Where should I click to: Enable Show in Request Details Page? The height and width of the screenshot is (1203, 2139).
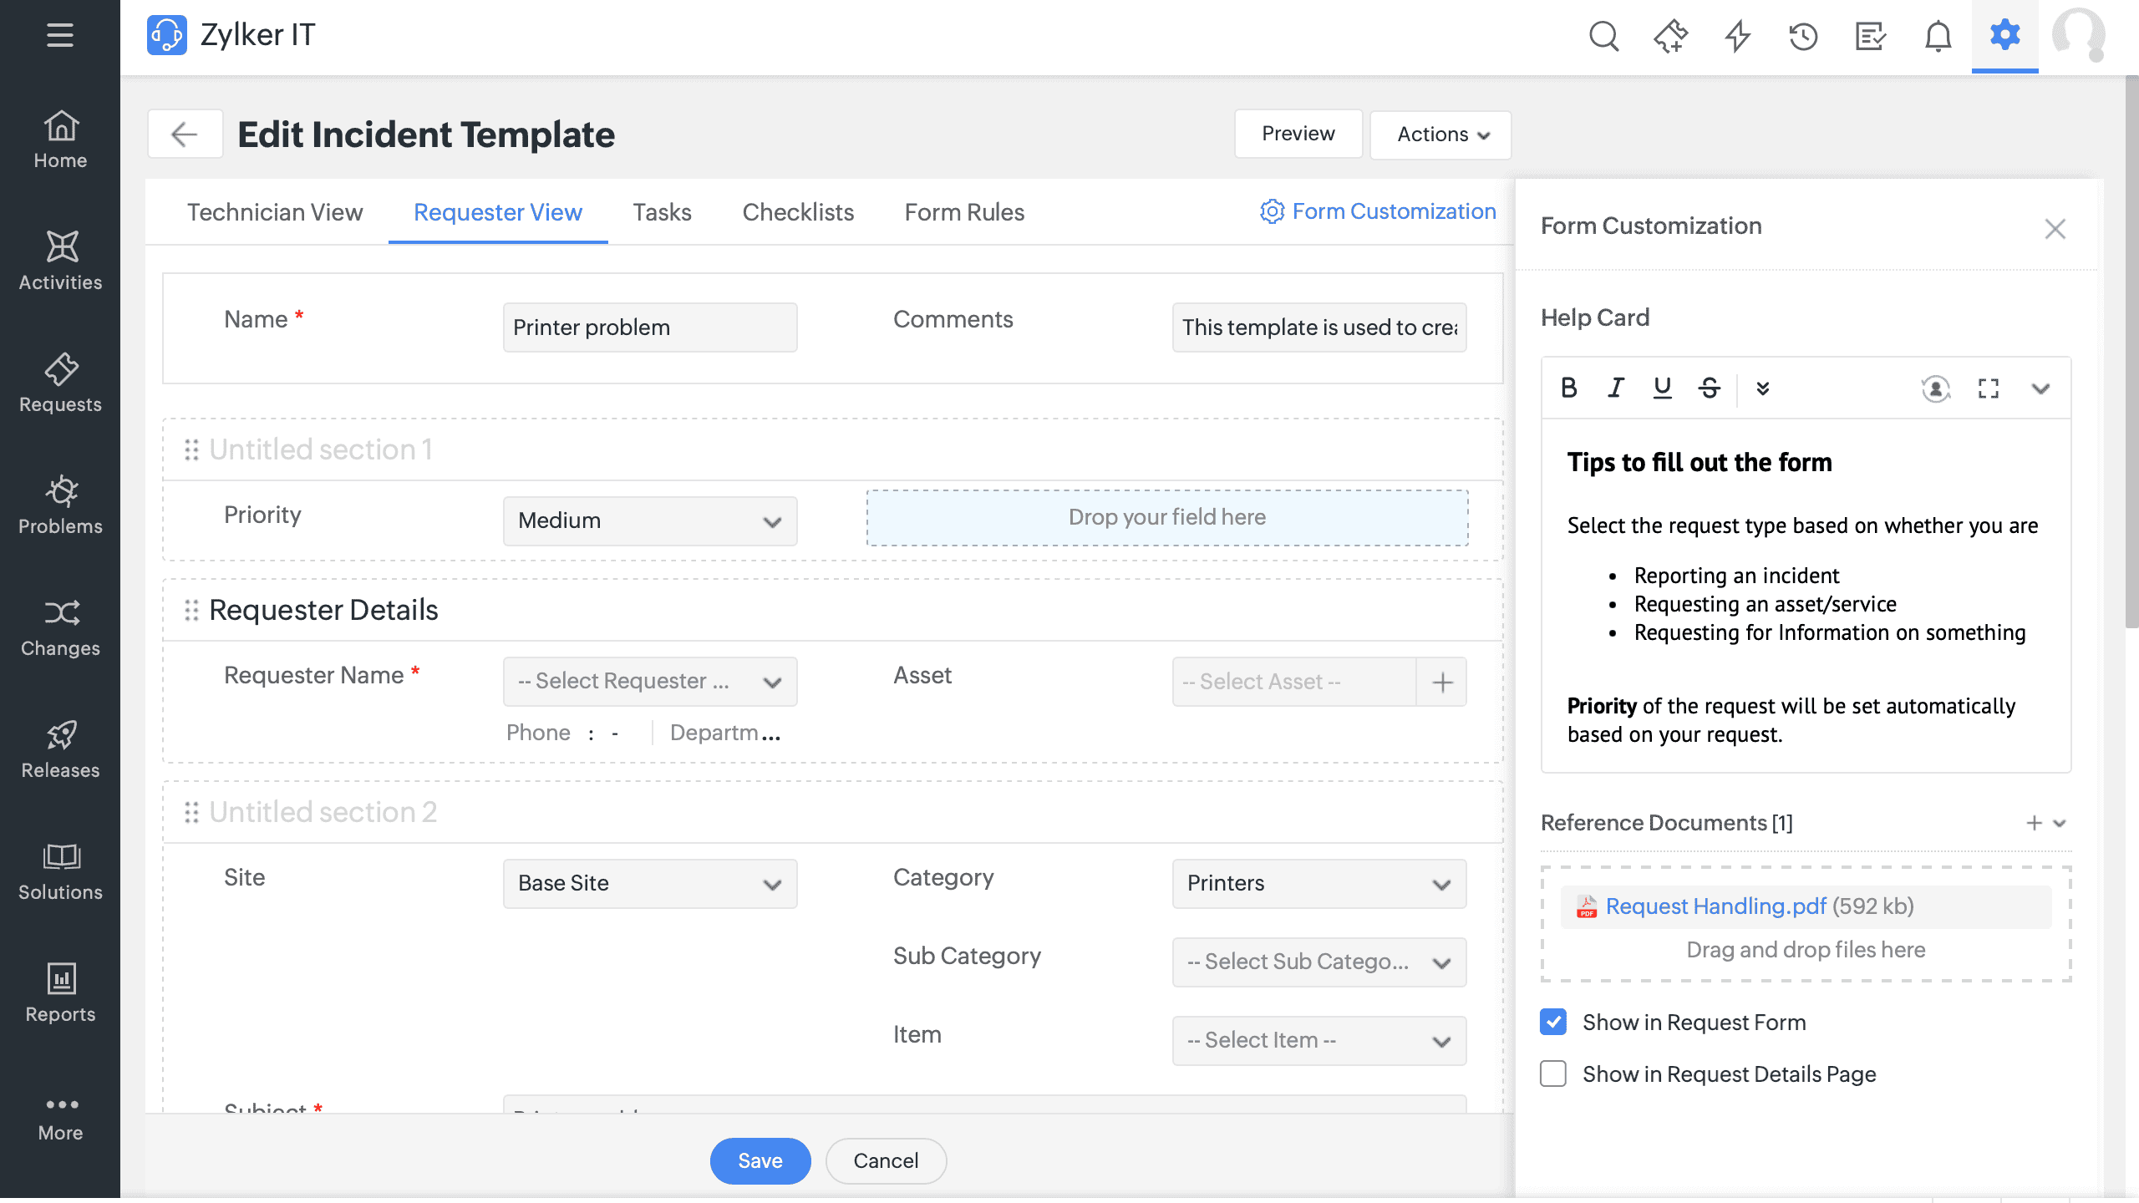click(1552, 1074)
